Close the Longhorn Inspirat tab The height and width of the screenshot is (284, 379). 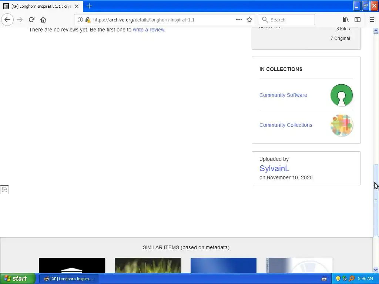[77, 6]
